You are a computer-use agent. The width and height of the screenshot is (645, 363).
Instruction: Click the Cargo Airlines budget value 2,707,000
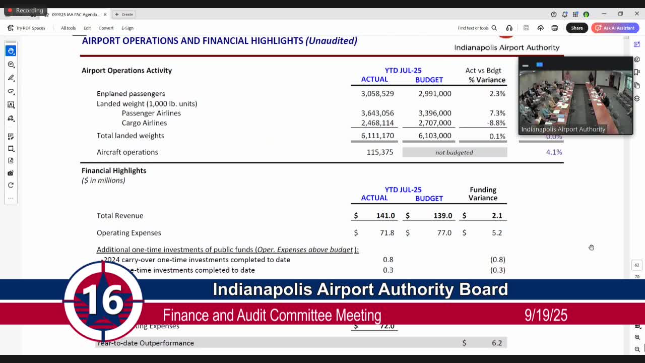pos(435,123)
